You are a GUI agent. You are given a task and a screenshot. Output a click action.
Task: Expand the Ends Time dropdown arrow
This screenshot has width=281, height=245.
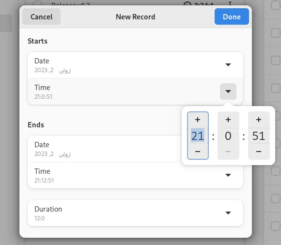pyautogui.click(x=228, y=175)
